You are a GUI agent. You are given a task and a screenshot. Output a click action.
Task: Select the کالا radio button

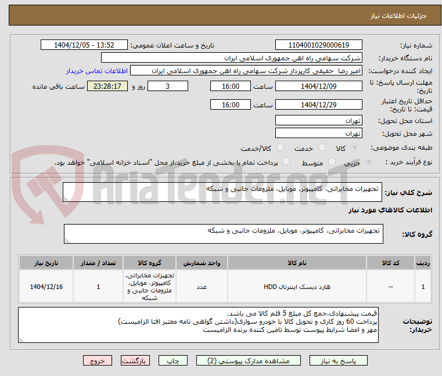(354, 147)
